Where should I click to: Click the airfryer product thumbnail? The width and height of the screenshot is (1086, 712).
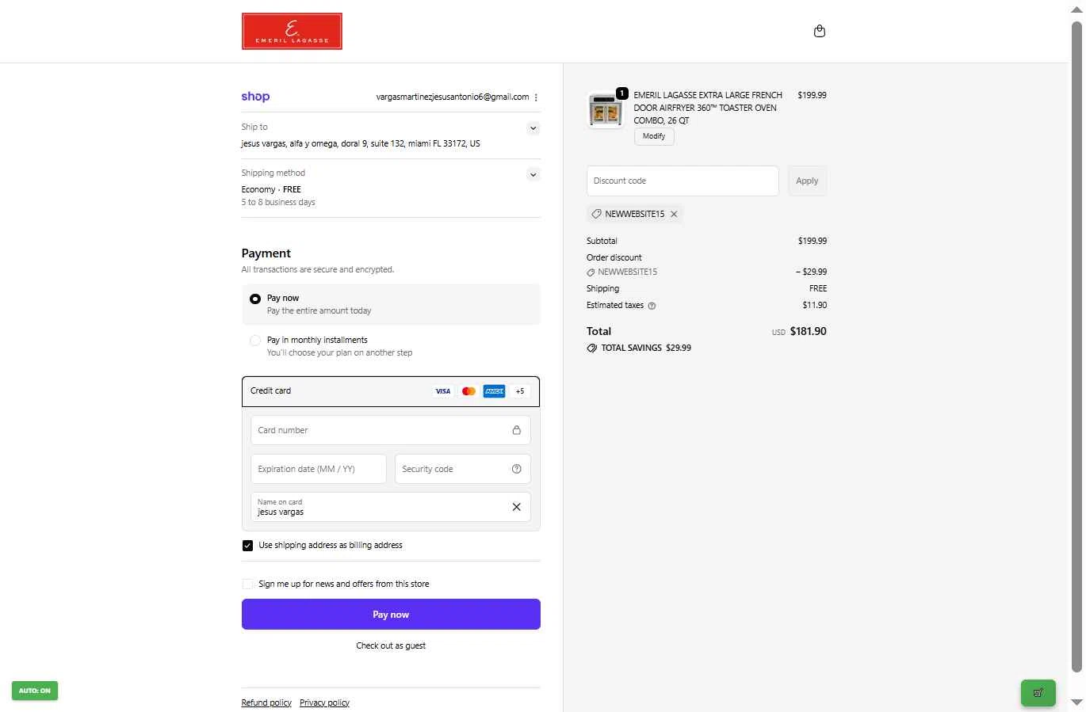coord(605,110)
